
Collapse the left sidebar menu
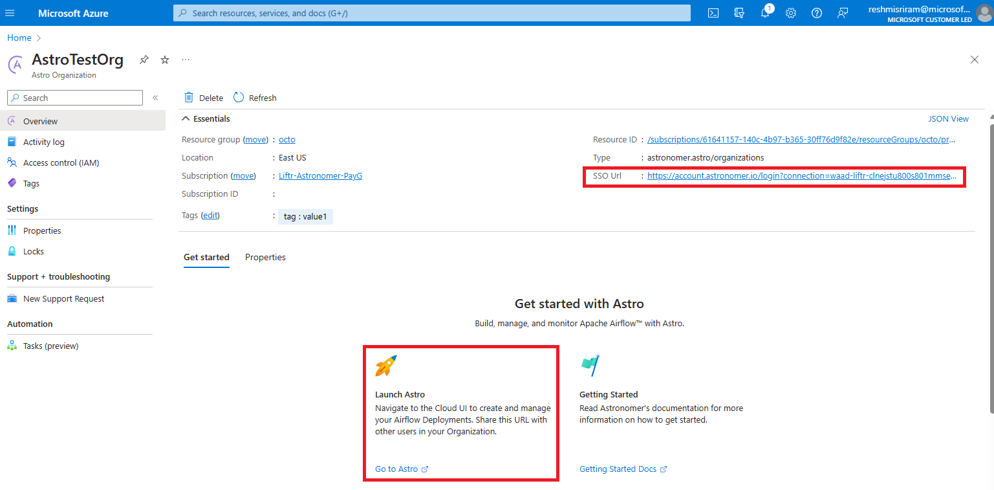[155, 98]
